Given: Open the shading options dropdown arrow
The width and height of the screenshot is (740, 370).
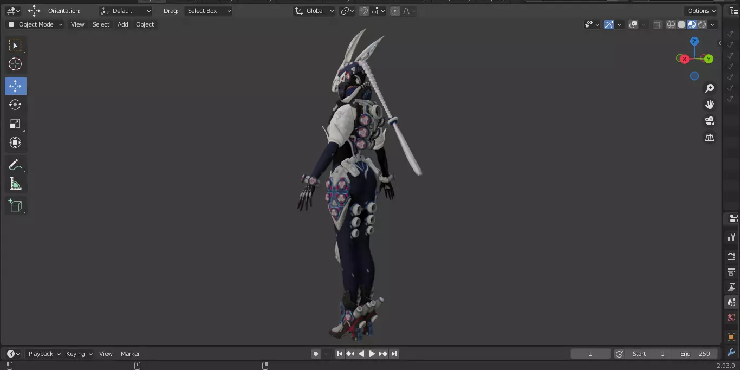Looking at the screenshot, I should [713, 24].
